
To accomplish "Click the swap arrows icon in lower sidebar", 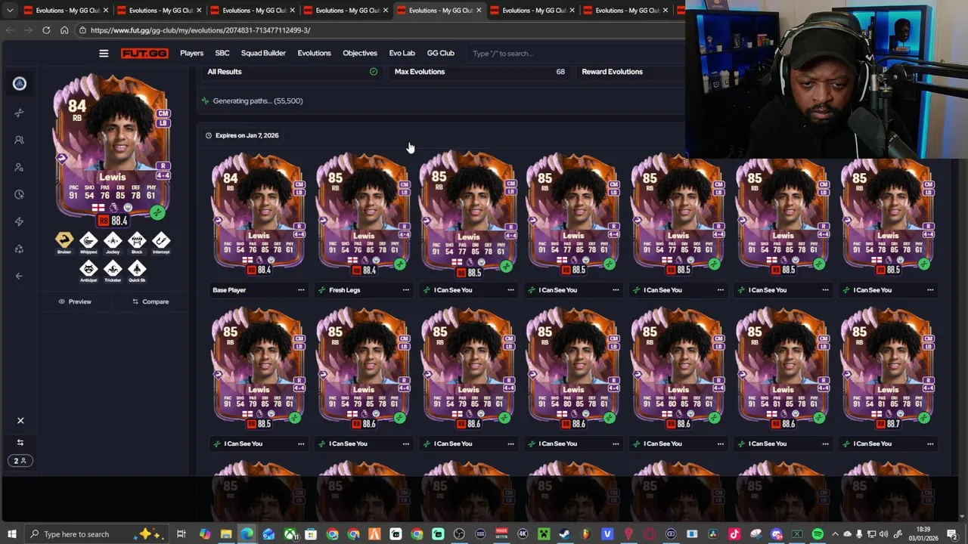I will [x=20, y=443].
